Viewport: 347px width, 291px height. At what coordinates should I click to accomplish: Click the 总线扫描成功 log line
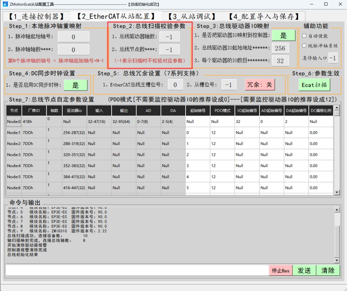pyautogui.click(x=47, y=236)
